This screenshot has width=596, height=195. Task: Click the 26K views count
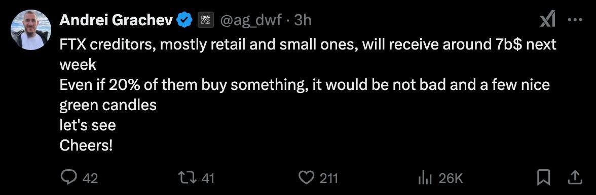pyautogui.click(x=451, y=178)
